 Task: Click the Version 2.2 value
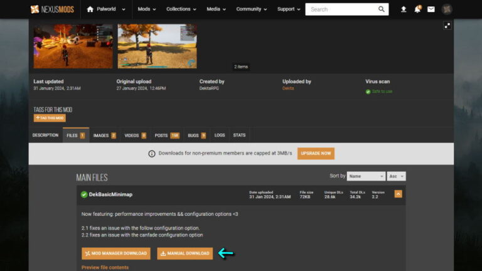click(375, 197)
